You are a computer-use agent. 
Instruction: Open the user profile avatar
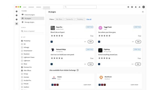(143, 7)
